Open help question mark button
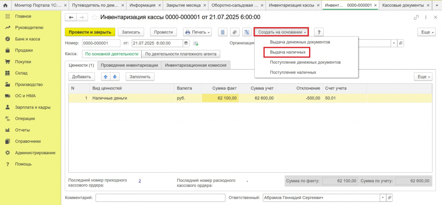 coord(319,32)
